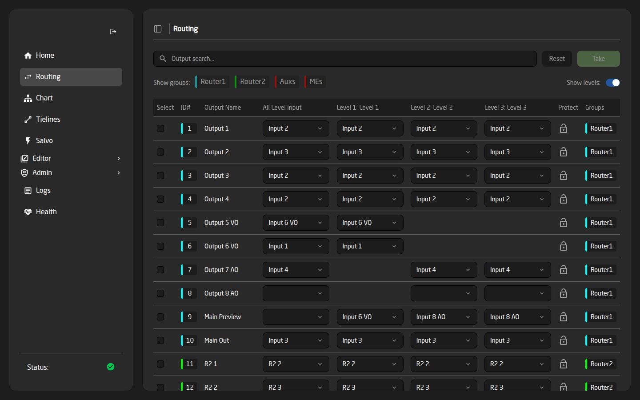Open All Level Input dropdown for Output 1
640x400 pixels.
[x=296, y=128]
